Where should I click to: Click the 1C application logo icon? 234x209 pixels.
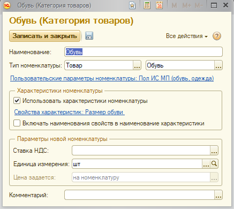click(7, 5)
